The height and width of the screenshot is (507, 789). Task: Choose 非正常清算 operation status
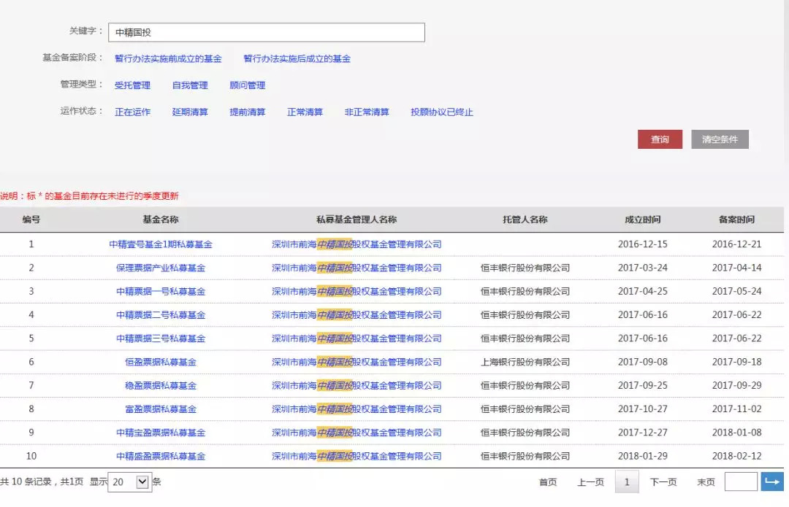click(x=367, y=112)
